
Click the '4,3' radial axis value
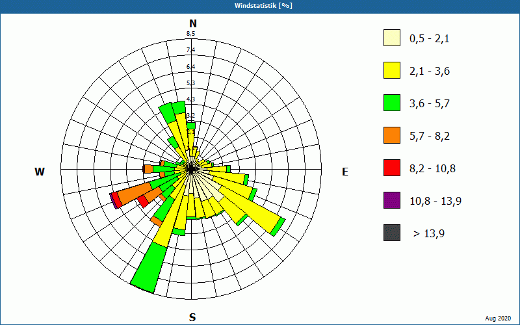coord(190,99)
